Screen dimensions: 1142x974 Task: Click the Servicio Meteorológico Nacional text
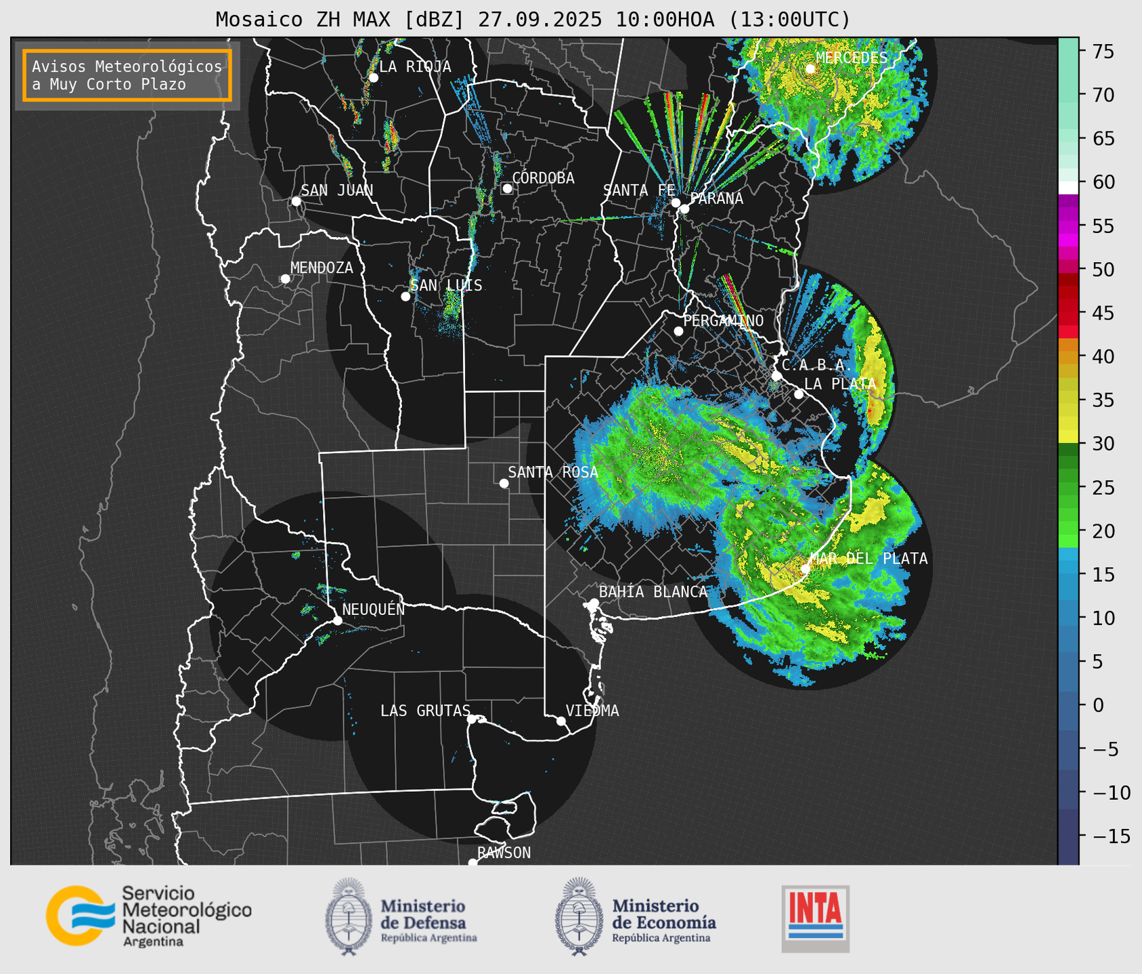click(186, 916)
